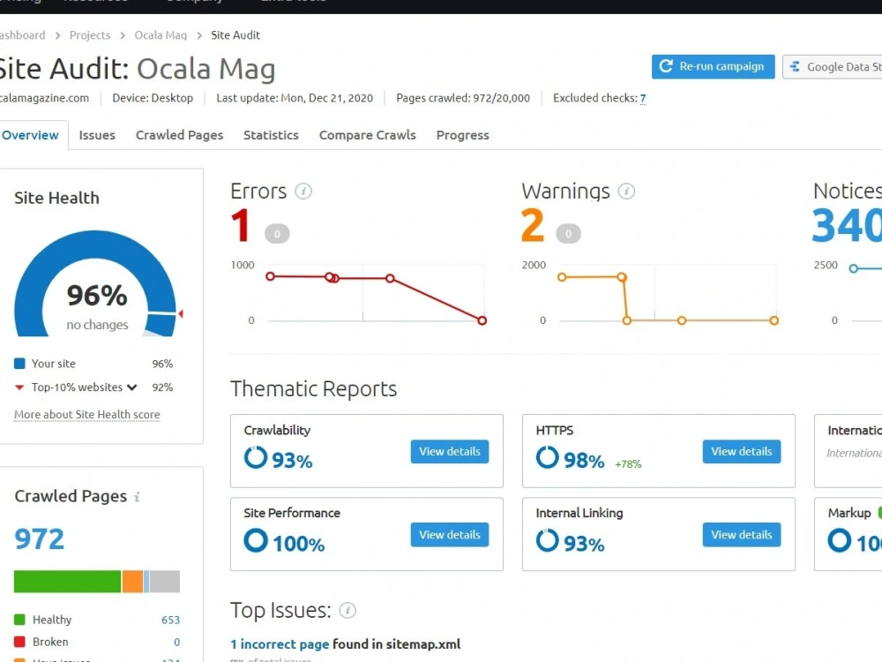Click the green Healthy legend swatch

coord(19,620)
